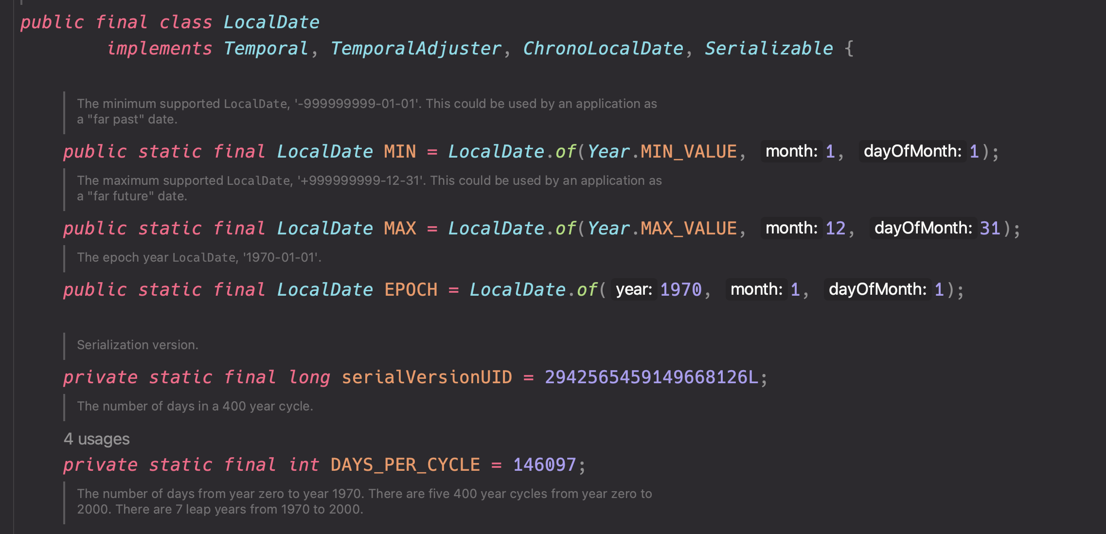Click the serialVersionUID field name

tap(427, 377)
